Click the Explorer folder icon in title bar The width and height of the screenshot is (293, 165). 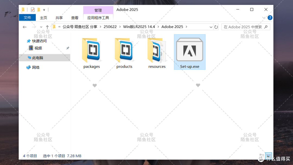[23, 9]
